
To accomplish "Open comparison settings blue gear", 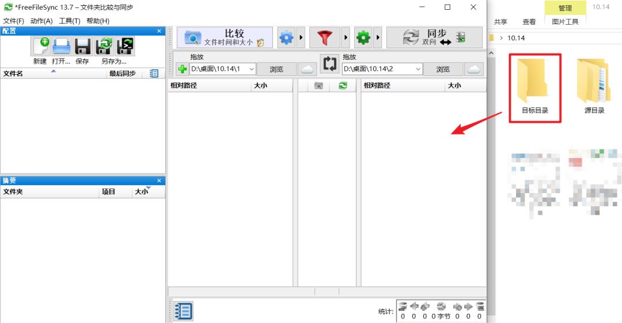I will point(286,37).
